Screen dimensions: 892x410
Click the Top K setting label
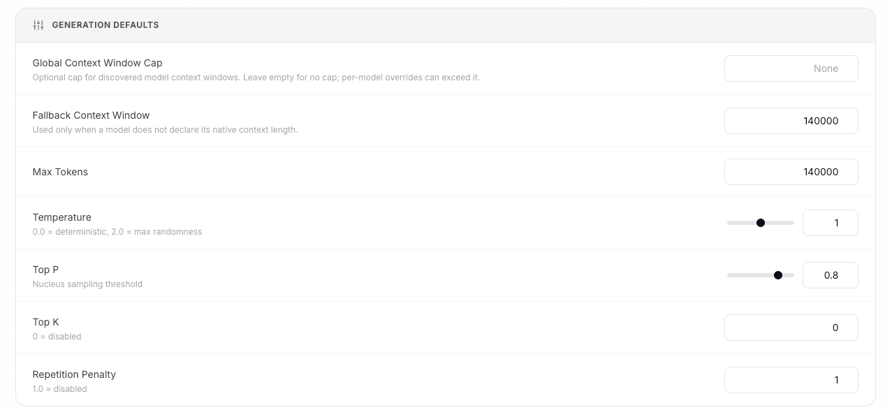45,322
